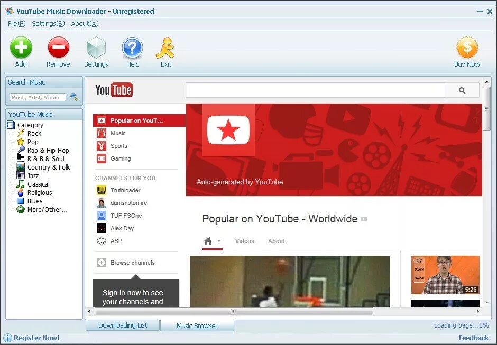Select Popular on YouTube in sidebar
Image resolution: width=497 pixels, height=345 pixels.
pyautogui.click(x=139, y=120)
